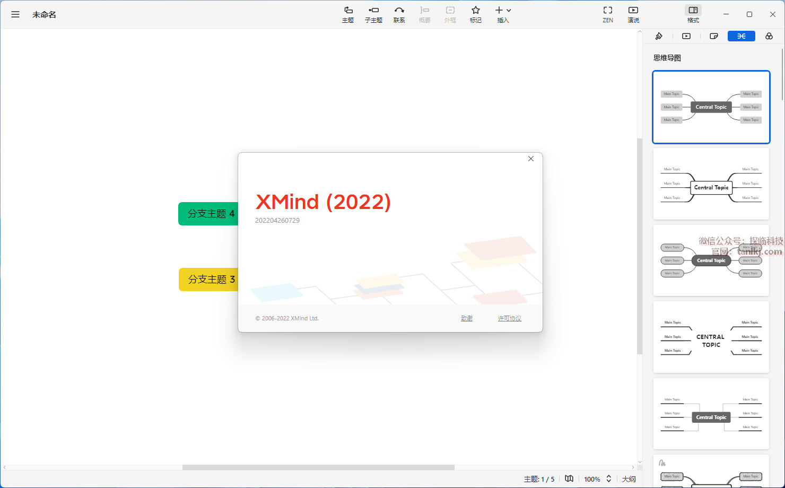Click the canvas scroll-left arrow

click(x=5, y=467)
